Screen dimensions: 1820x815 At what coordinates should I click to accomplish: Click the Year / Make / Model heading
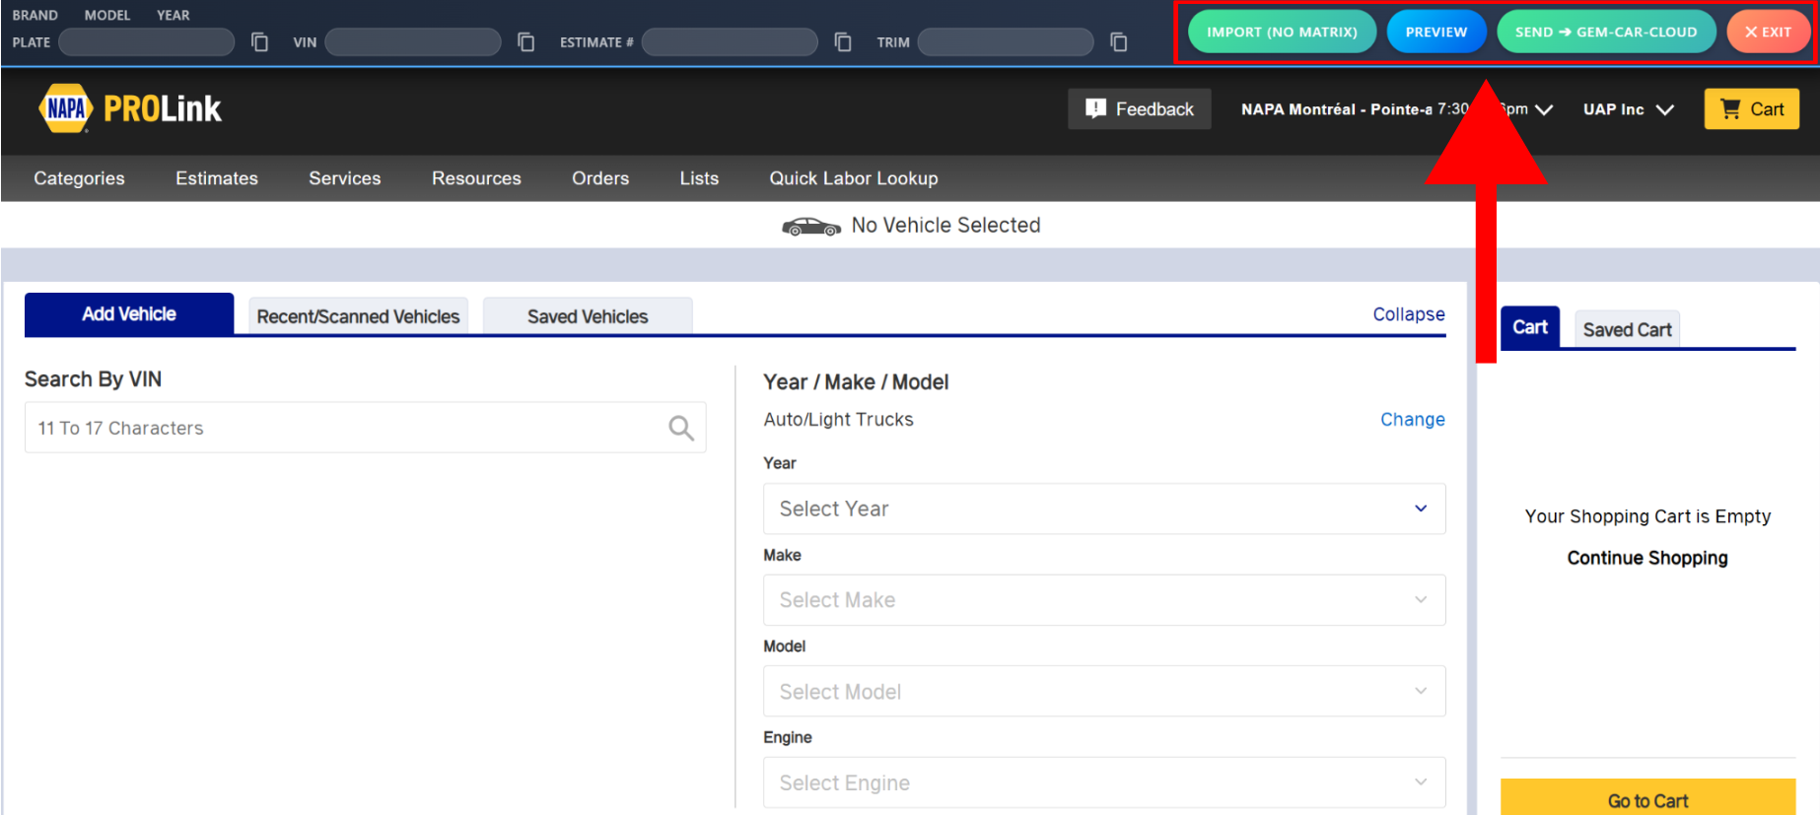[856, 382]
